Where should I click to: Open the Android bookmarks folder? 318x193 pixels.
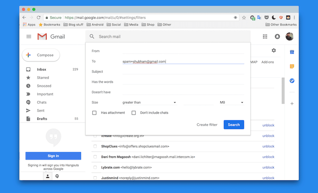[x=95, y=25]
